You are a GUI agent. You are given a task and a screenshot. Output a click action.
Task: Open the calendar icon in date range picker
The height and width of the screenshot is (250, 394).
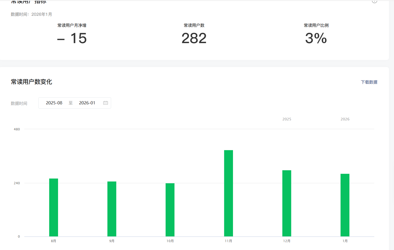106,103
